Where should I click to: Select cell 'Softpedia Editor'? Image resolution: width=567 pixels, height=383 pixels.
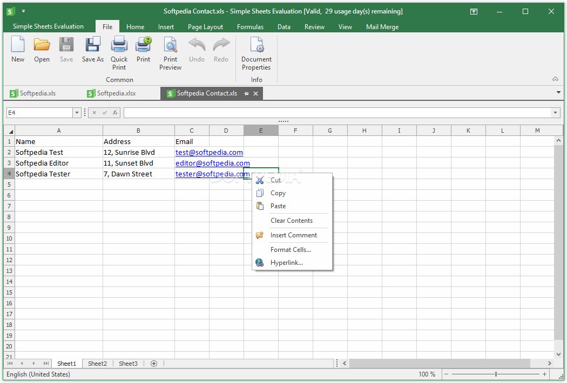[x=58, y=163]
